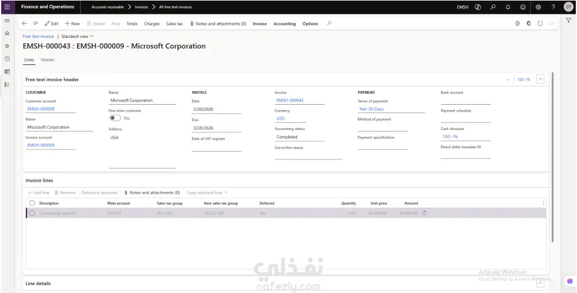Click the invoice Date field 2/20/2026
This screenshot has height=293, width=577.
217,109
